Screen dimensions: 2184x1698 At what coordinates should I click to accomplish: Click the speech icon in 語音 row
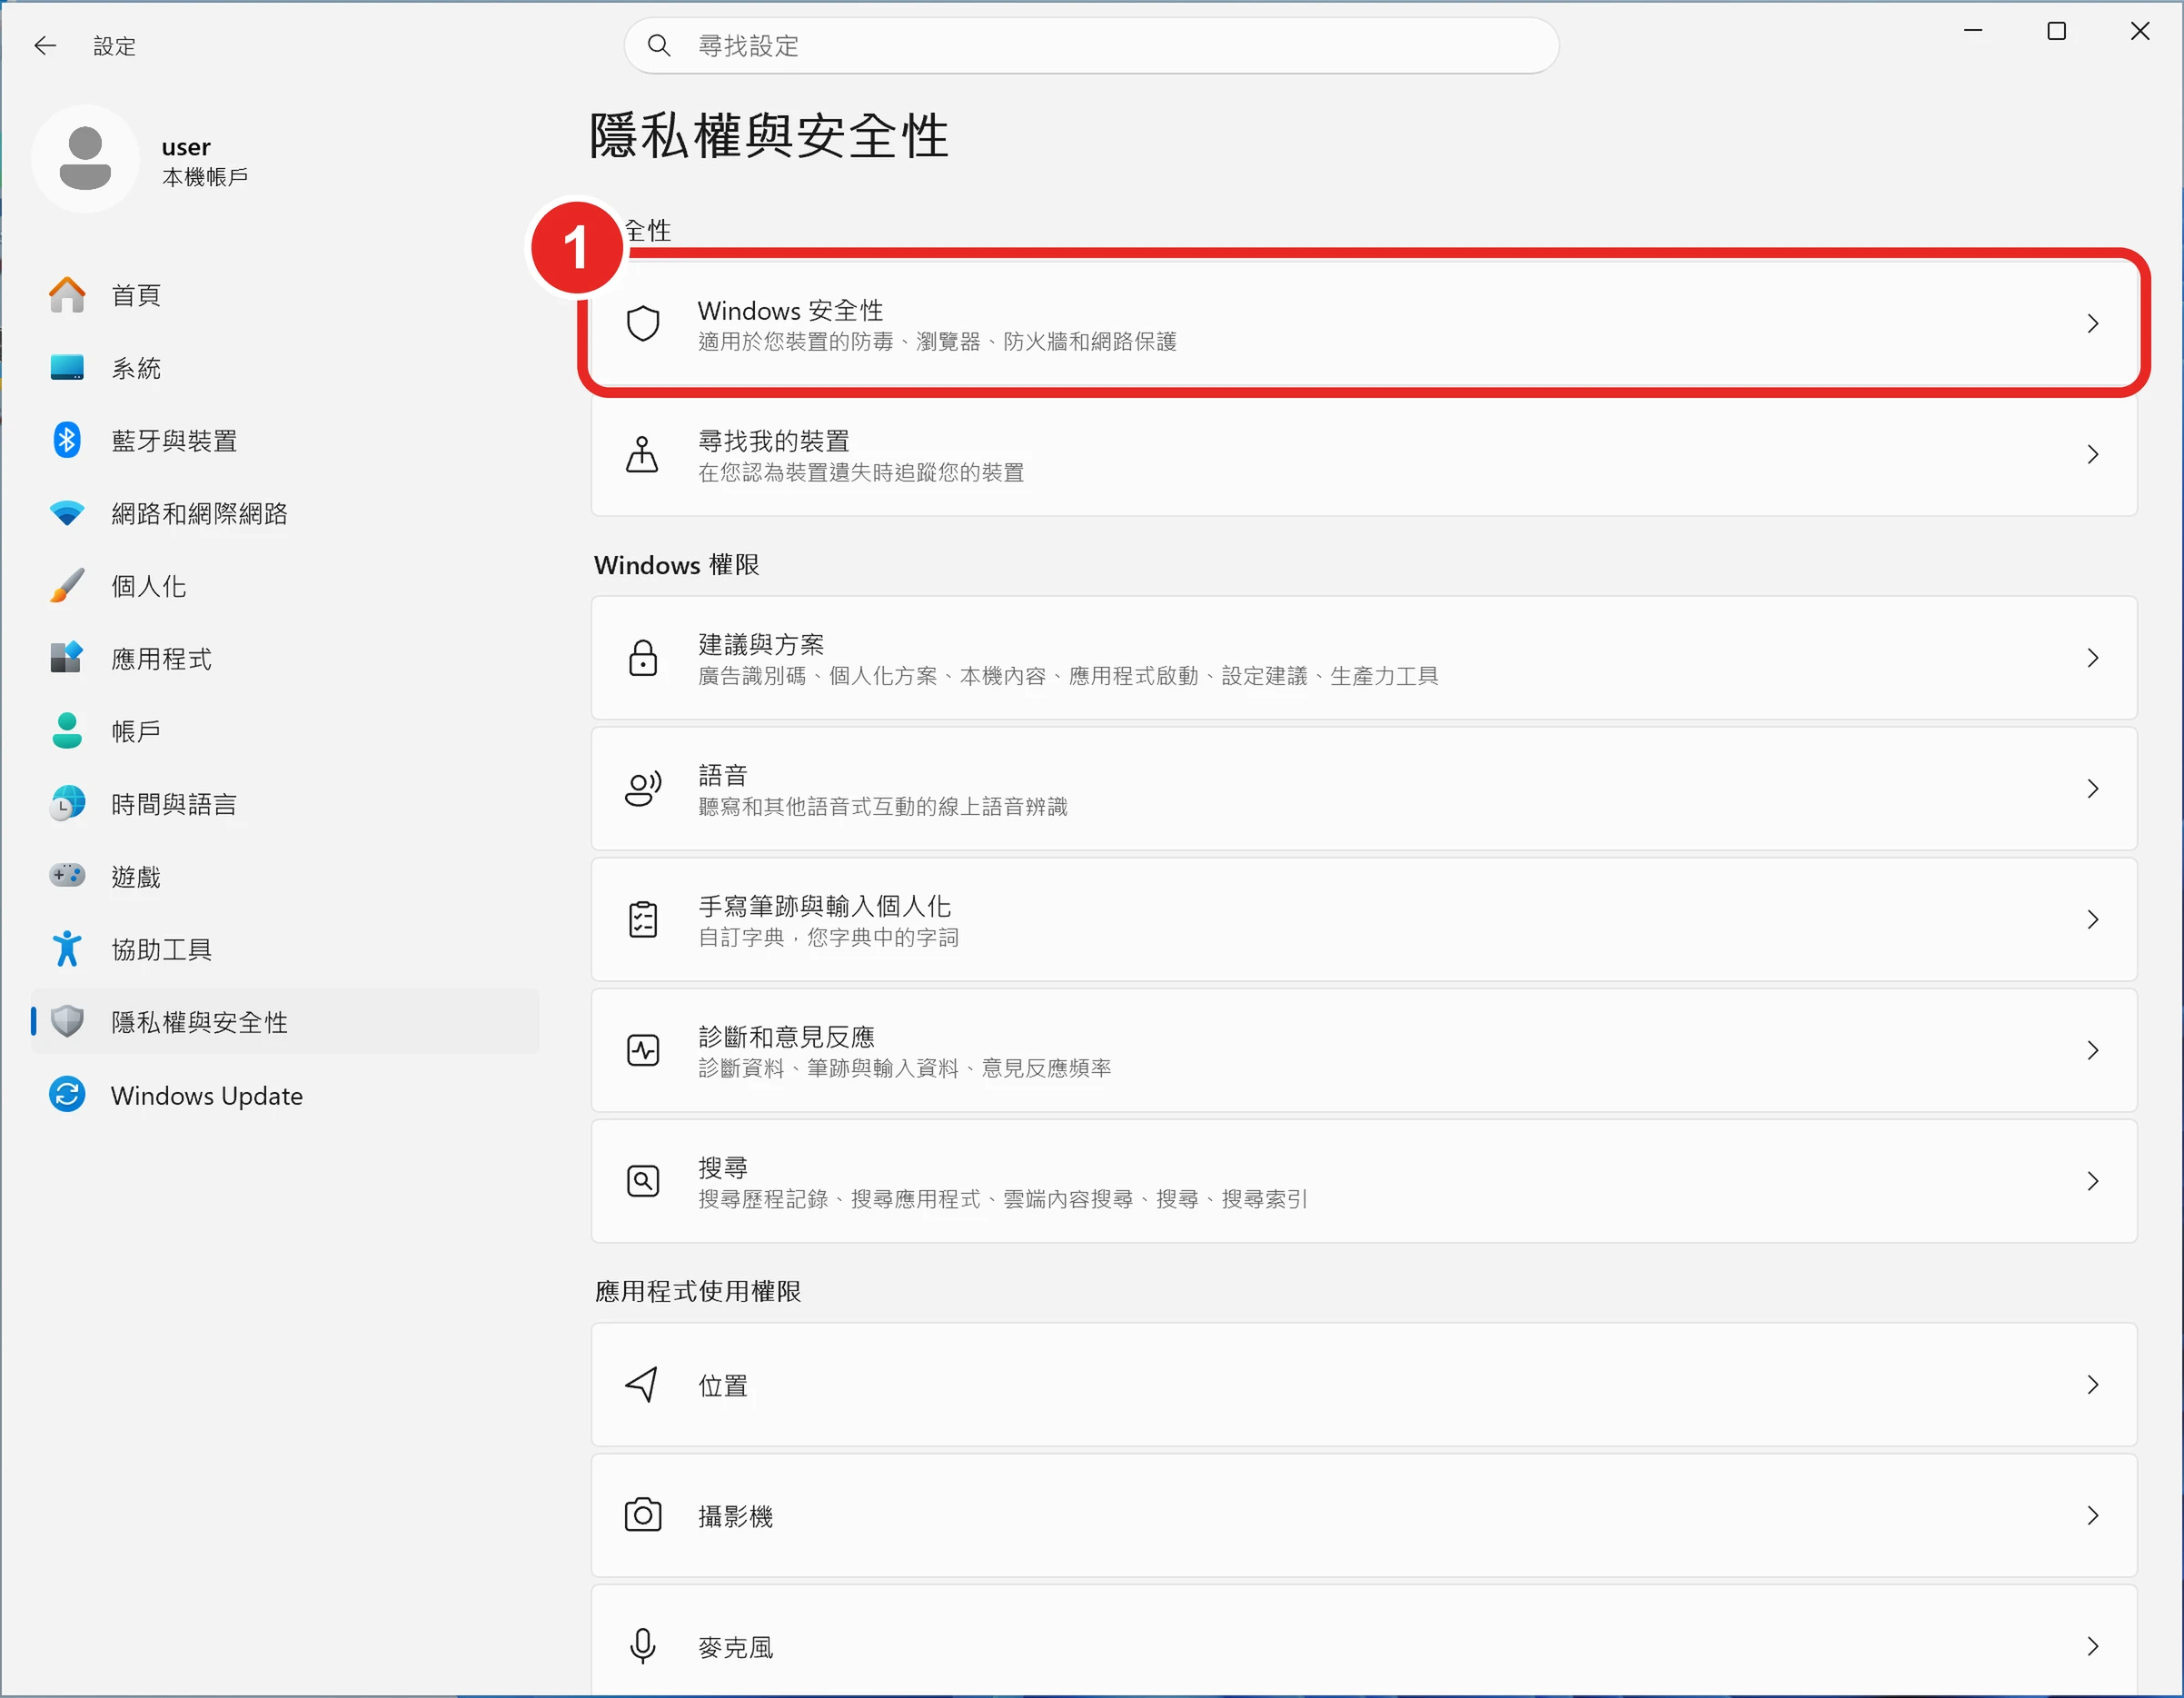click(x=643, y=789)
